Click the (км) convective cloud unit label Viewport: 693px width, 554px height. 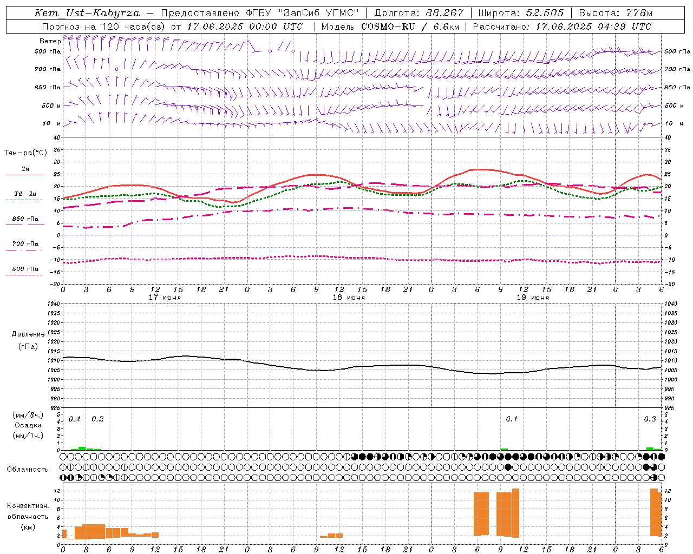(x=28, y=527)
